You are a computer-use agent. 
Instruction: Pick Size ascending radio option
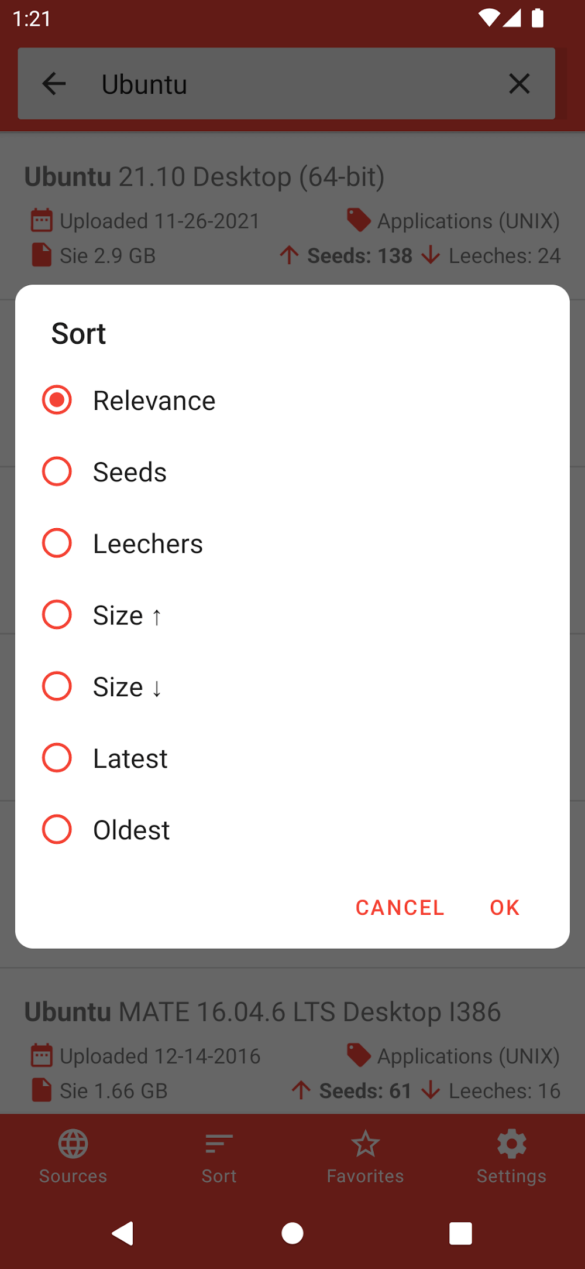pyautogui.click(x=57, y=614)
